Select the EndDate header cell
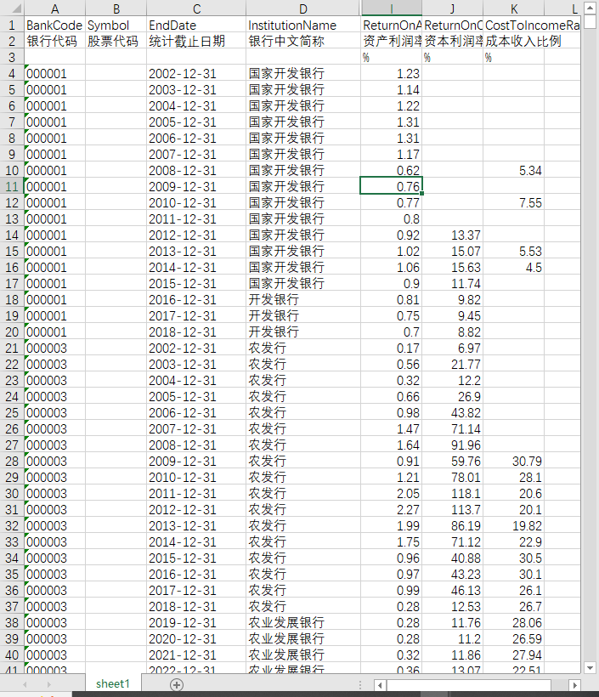The height and width of the screenshot is (697, 599). (196, 25)
